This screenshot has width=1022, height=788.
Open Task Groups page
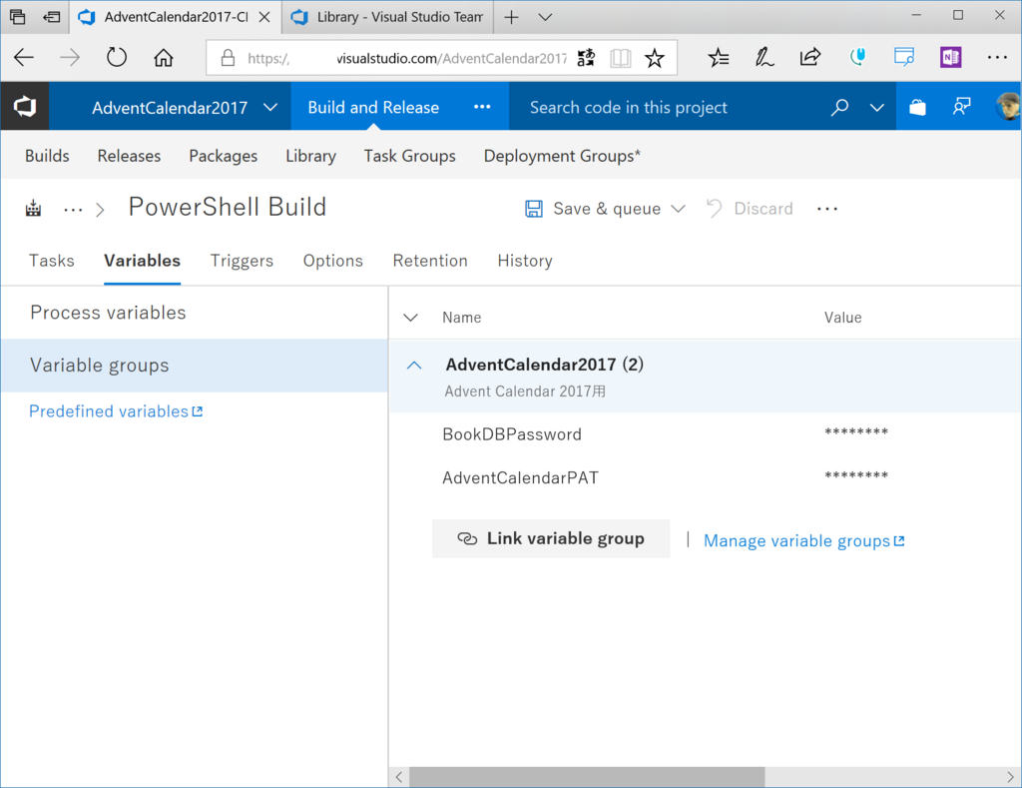pyautogui.click(x=409, y=156)
